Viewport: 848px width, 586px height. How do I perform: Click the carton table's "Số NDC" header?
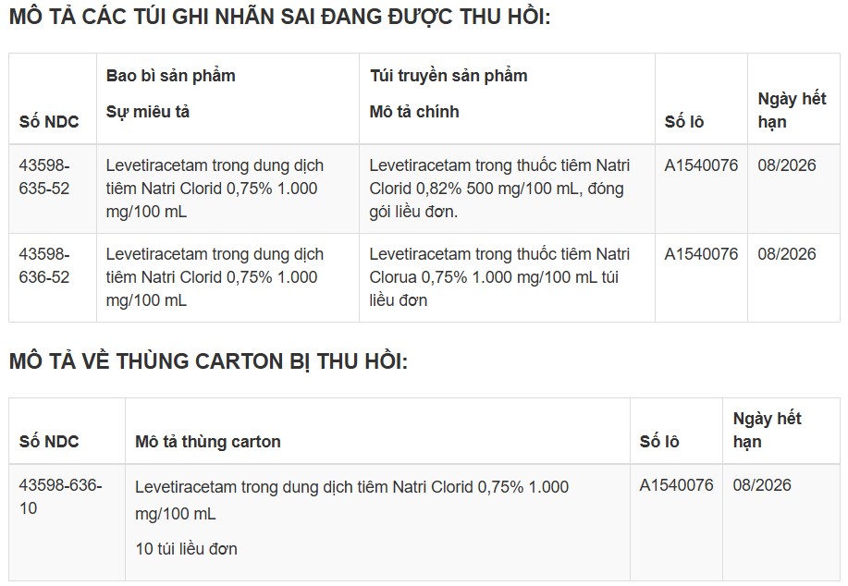49,442
